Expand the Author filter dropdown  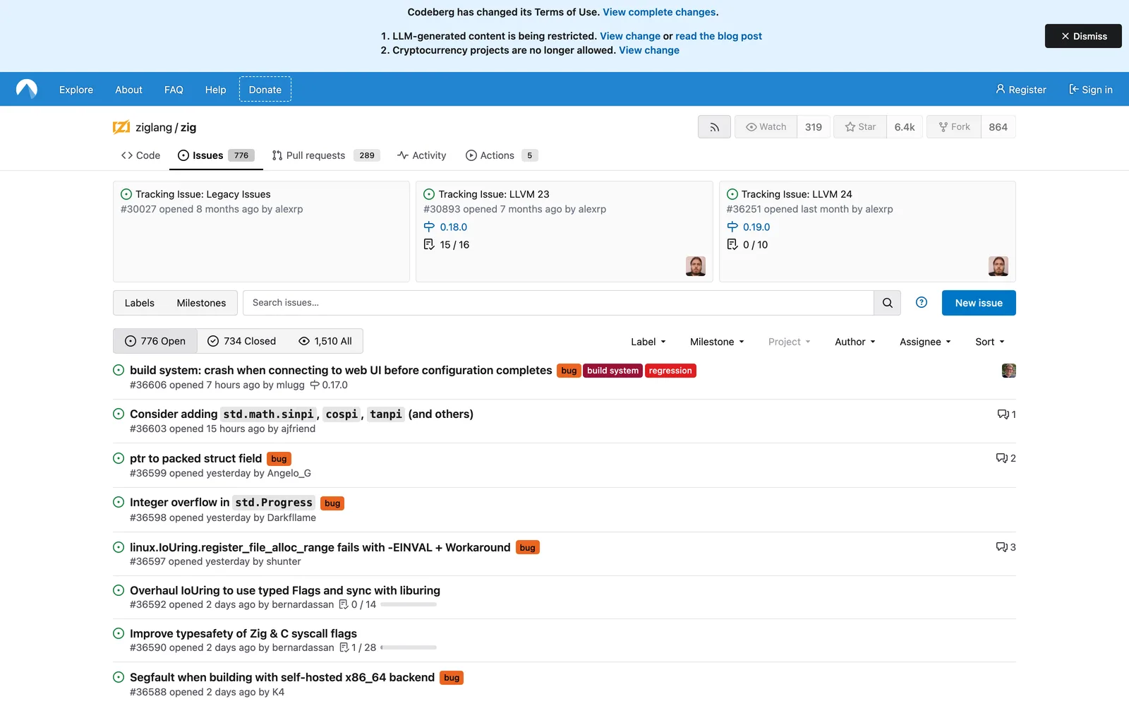click(855, 342)
